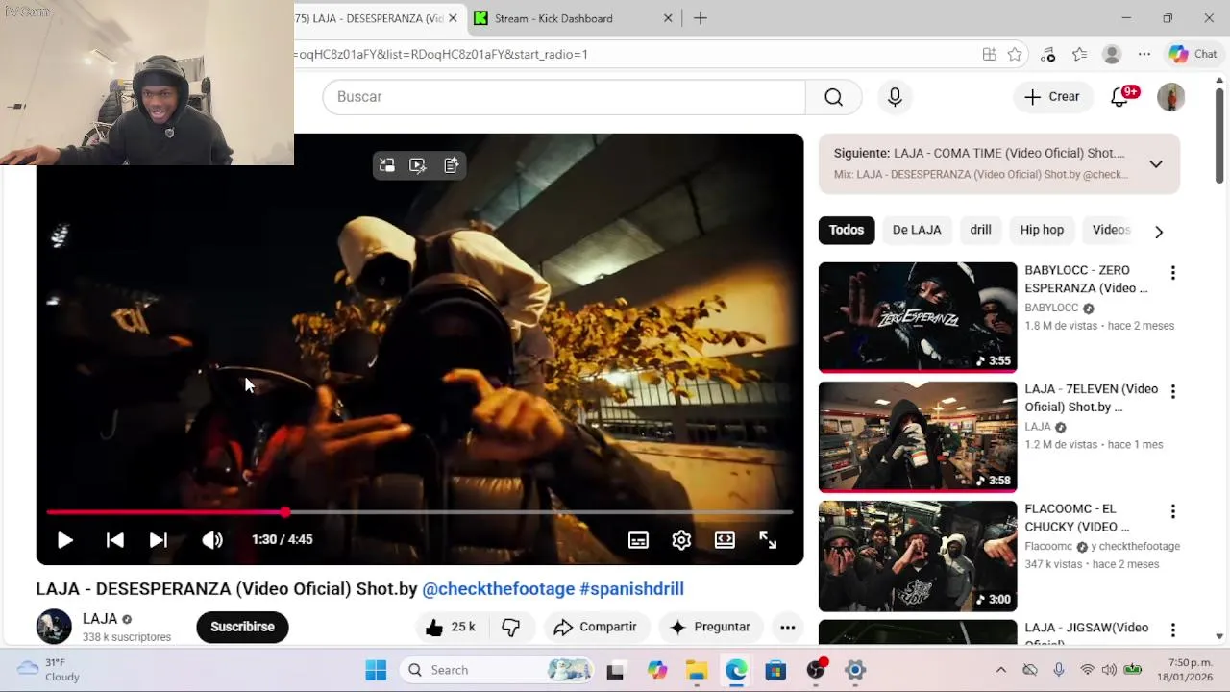This screenshot has height=692, width=1230.
Task: Open options for FLACOOMC EL CHUCKY video
Action: click(1172, 511)
